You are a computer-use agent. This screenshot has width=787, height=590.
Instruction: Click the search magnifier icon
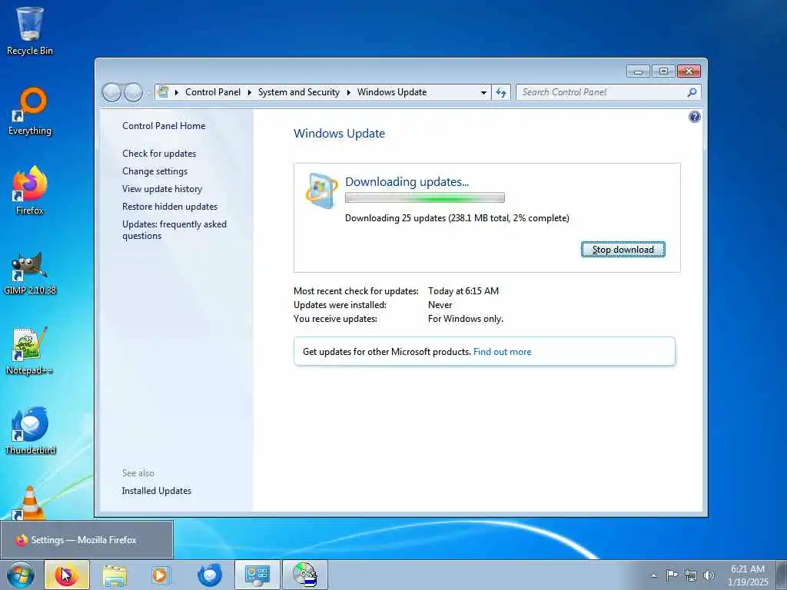coord(692,92)
